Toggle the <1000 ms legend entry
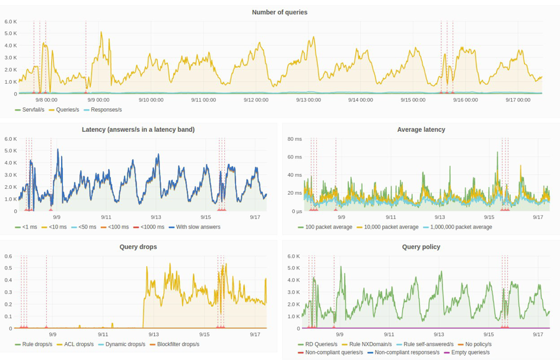Viewport: 560px width, 361px height. (152, 227)
